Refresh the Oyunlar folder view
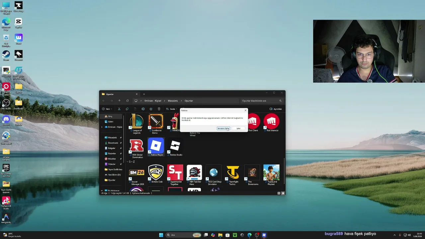425x239 pixels. pos(127,101)
